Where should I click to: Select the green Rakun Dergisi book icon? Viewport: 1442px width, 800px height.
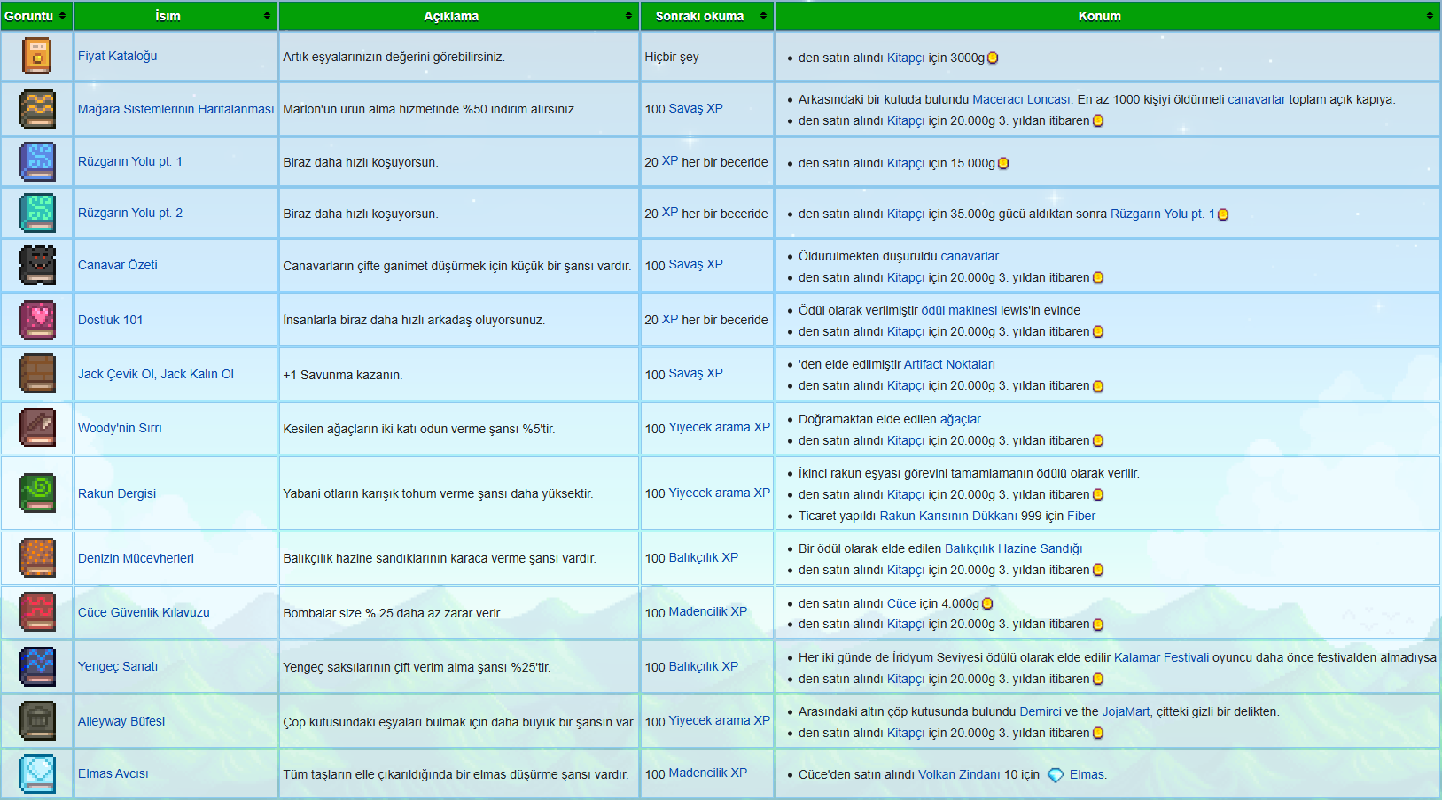(x=37, y=493)
